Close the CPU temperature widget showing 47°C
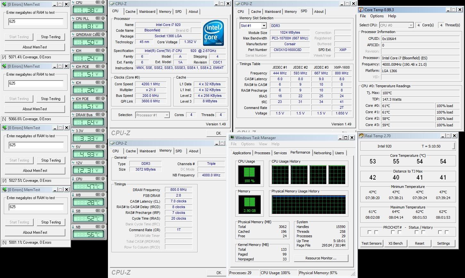 coord(103,179)
